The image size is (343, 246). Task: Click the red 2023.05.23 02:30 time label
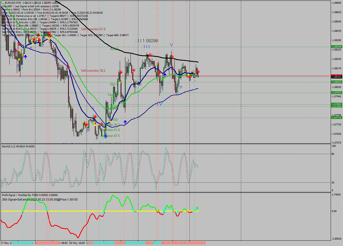tap(195, 243)
